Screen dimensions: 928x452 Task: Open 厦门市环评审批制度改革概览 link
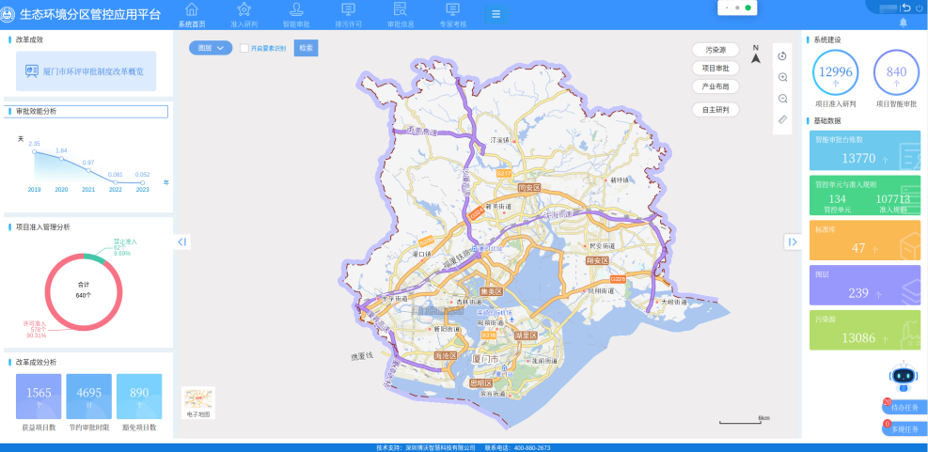click(x=86, y=71)
